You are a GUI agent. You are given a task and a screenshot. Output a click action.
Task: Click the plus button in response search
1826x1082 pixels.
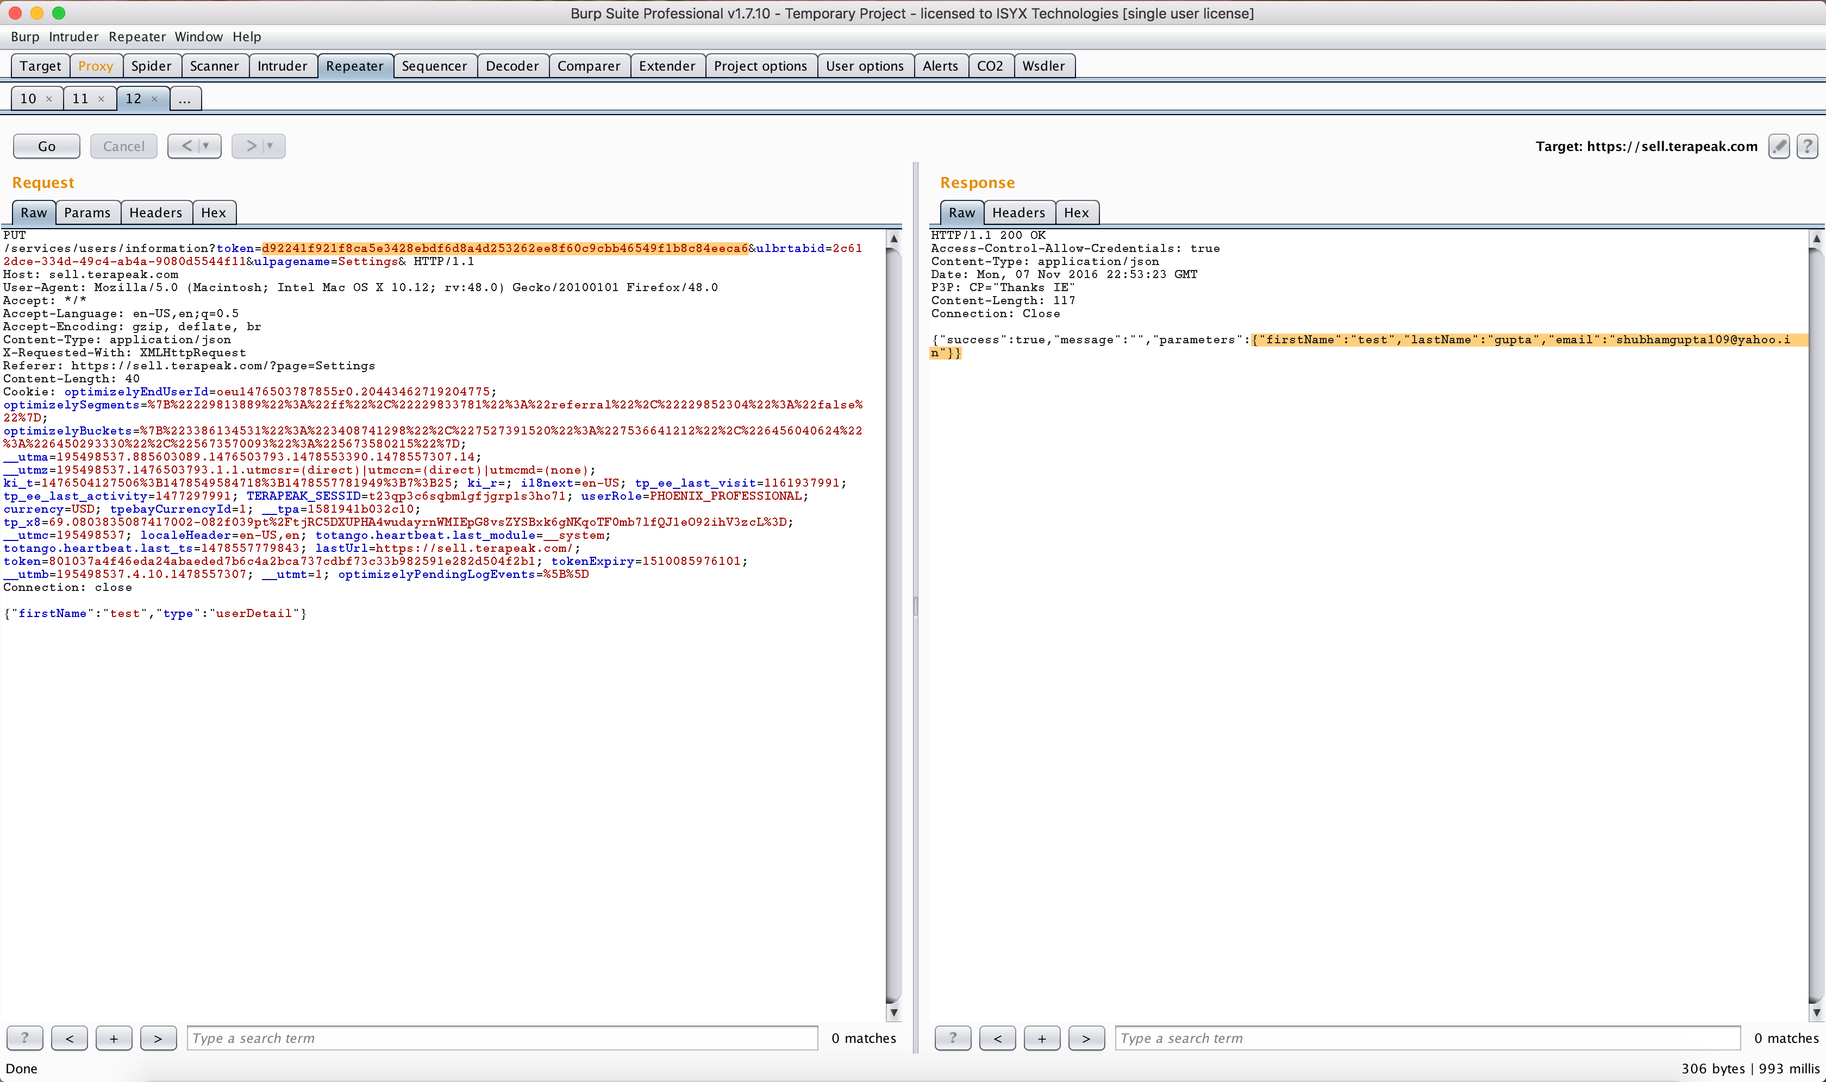point(1042,1037)
